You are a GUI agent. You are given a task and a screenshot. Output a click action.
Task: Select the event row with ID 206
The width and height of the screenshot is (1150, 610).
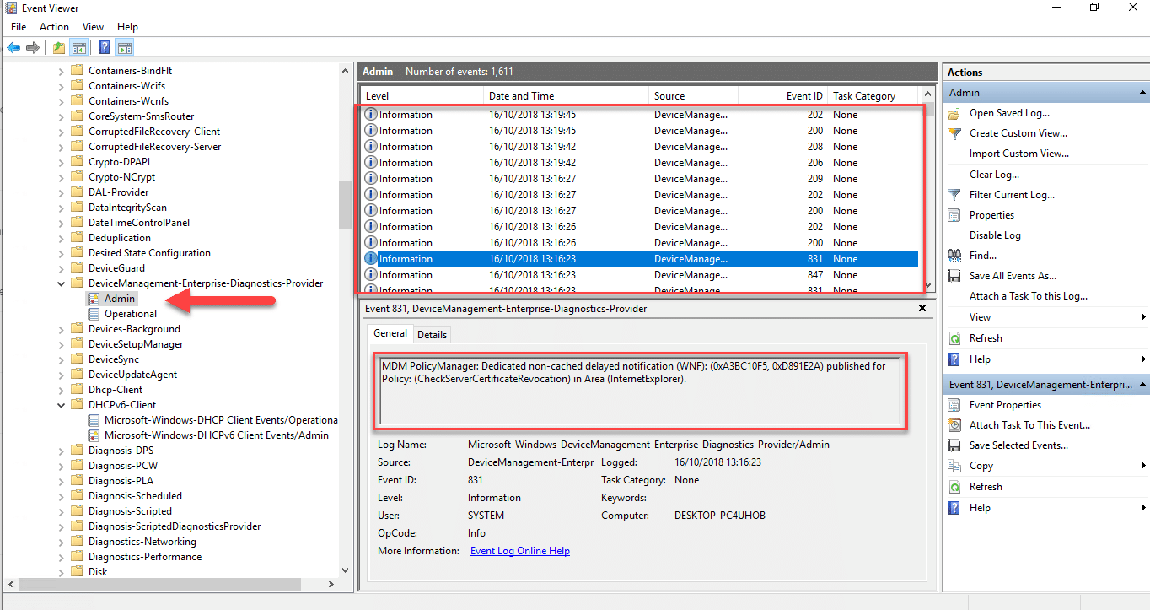(640, 163)
